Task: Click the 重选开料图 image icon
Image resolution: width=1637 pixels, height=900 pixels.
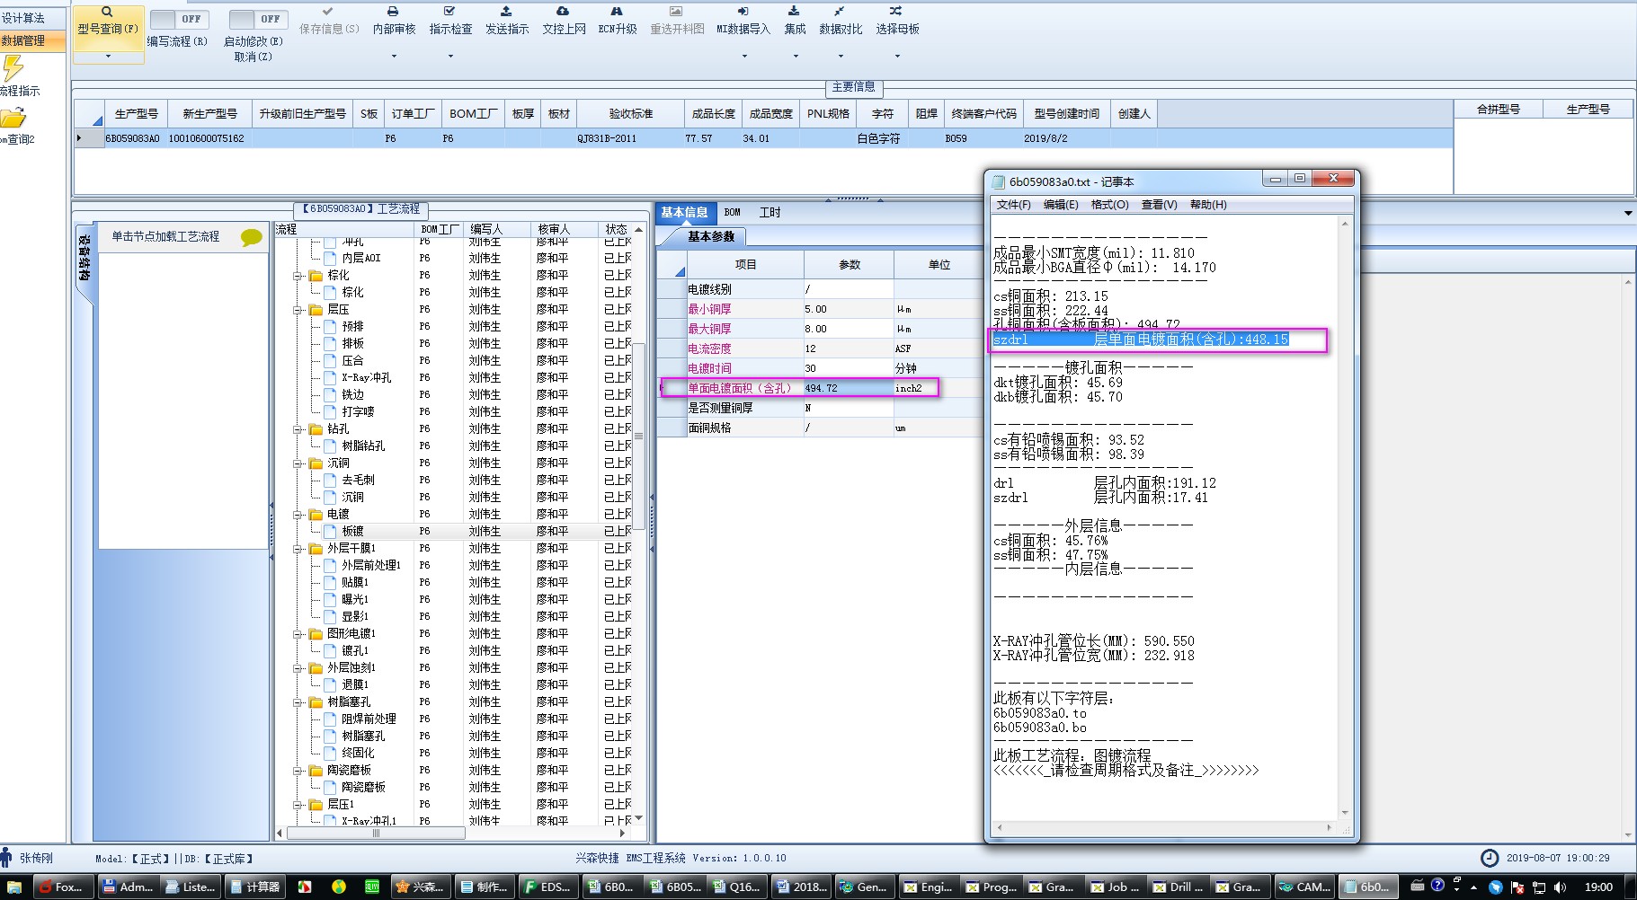Action: click(676, 11)
